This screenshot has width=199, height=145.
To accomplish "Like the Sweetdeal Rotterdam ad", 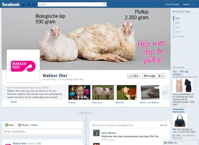I will coord(177,135).
